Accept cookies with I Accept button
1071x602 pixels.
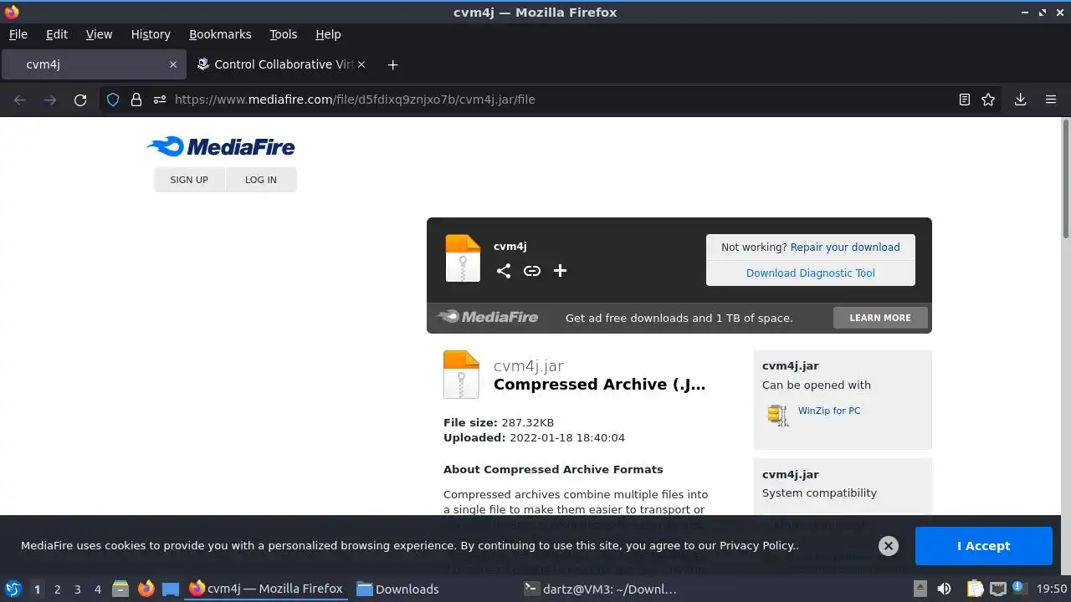click(984, 546)
